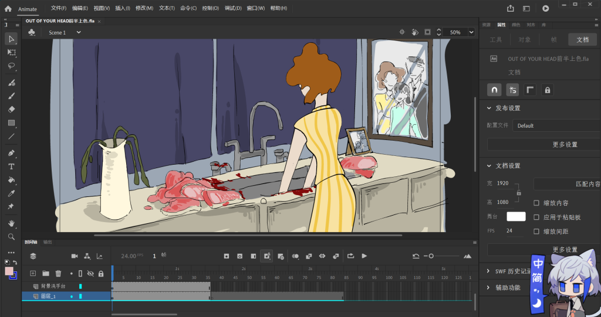Screen dimensions: 601x317
Task: Click the swap fill and stroke colors icon
Action: (x=15, y=263)
